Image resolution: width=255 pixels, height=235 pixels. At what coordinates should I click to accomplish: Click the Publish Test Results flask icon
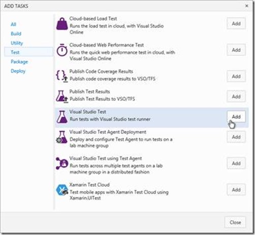coord(62,96)
